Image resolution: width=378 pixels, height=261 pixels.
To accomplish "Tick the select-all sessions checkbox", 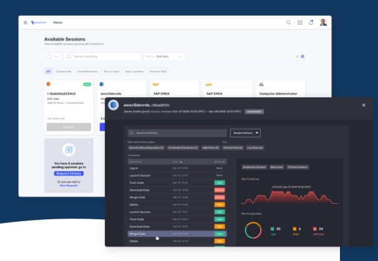I will click(49, 56).
